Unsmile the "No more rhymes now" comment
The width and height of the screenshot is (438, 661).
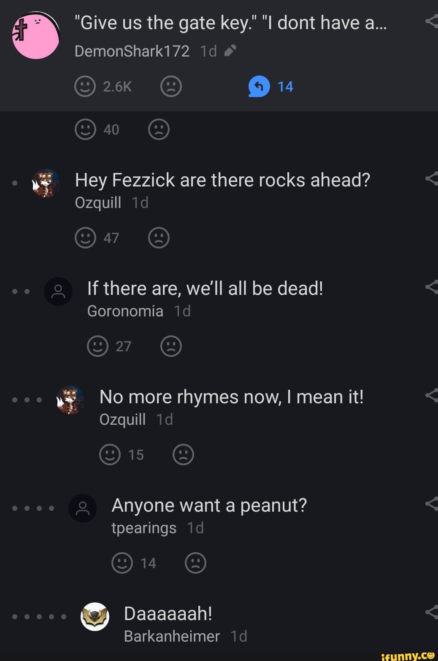pyautogui.click(x=183, y=454)
